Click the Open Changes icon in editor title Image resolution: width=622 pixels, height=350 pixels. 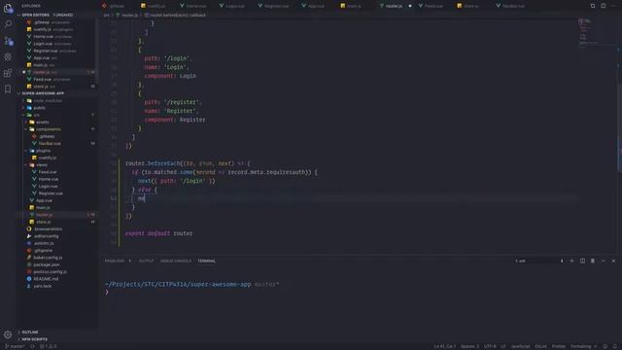(593, 6)
